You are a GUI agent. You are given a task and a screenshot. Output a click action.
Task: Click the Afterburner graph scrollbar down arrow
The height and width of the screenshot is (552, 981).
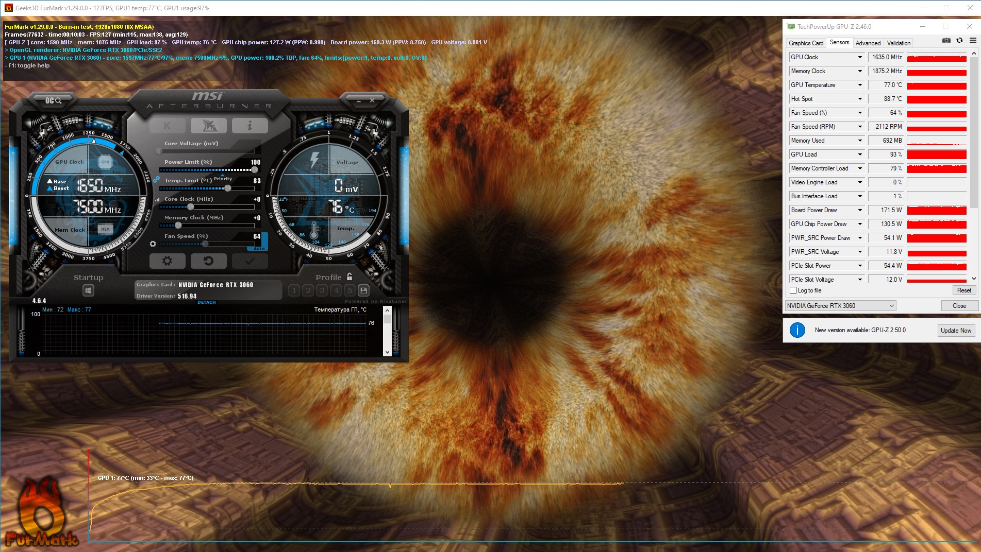(387, 352)
